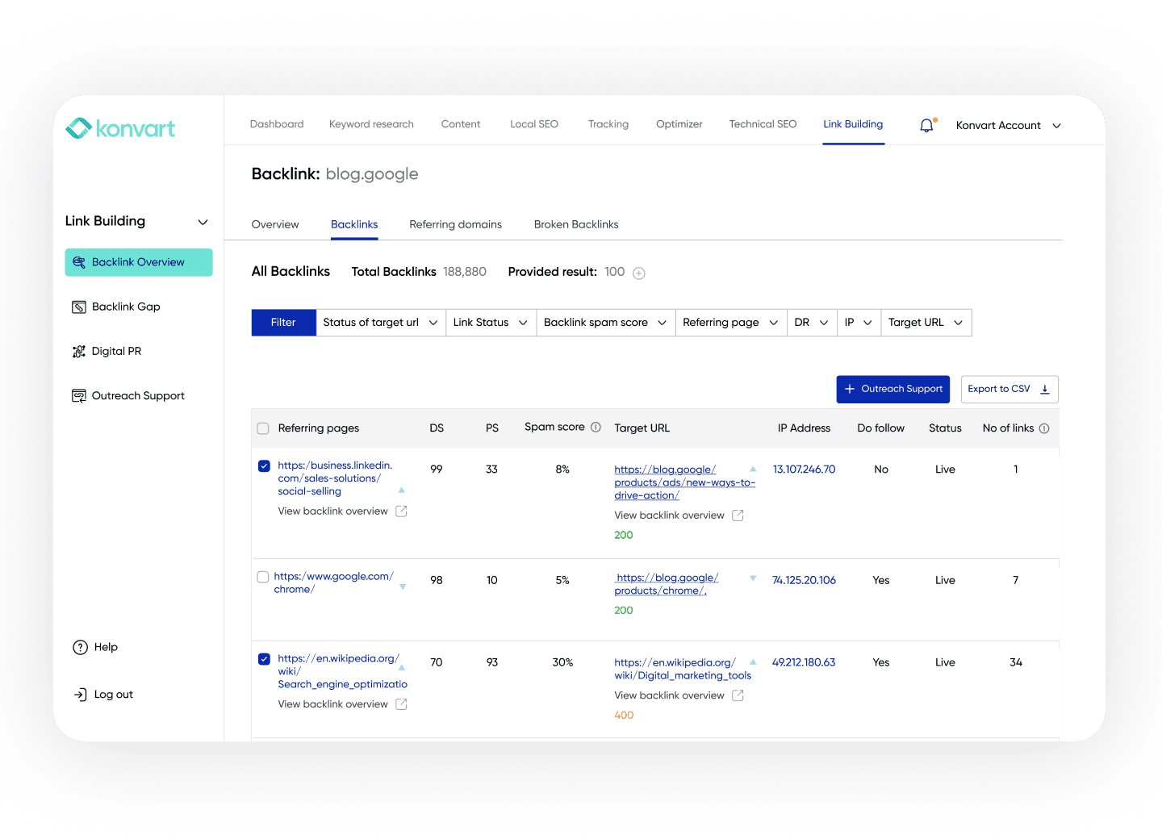The image size is (1162, 839).
Task: Click the Digital PR sidebar icon
Action: (x=79, y=351)
